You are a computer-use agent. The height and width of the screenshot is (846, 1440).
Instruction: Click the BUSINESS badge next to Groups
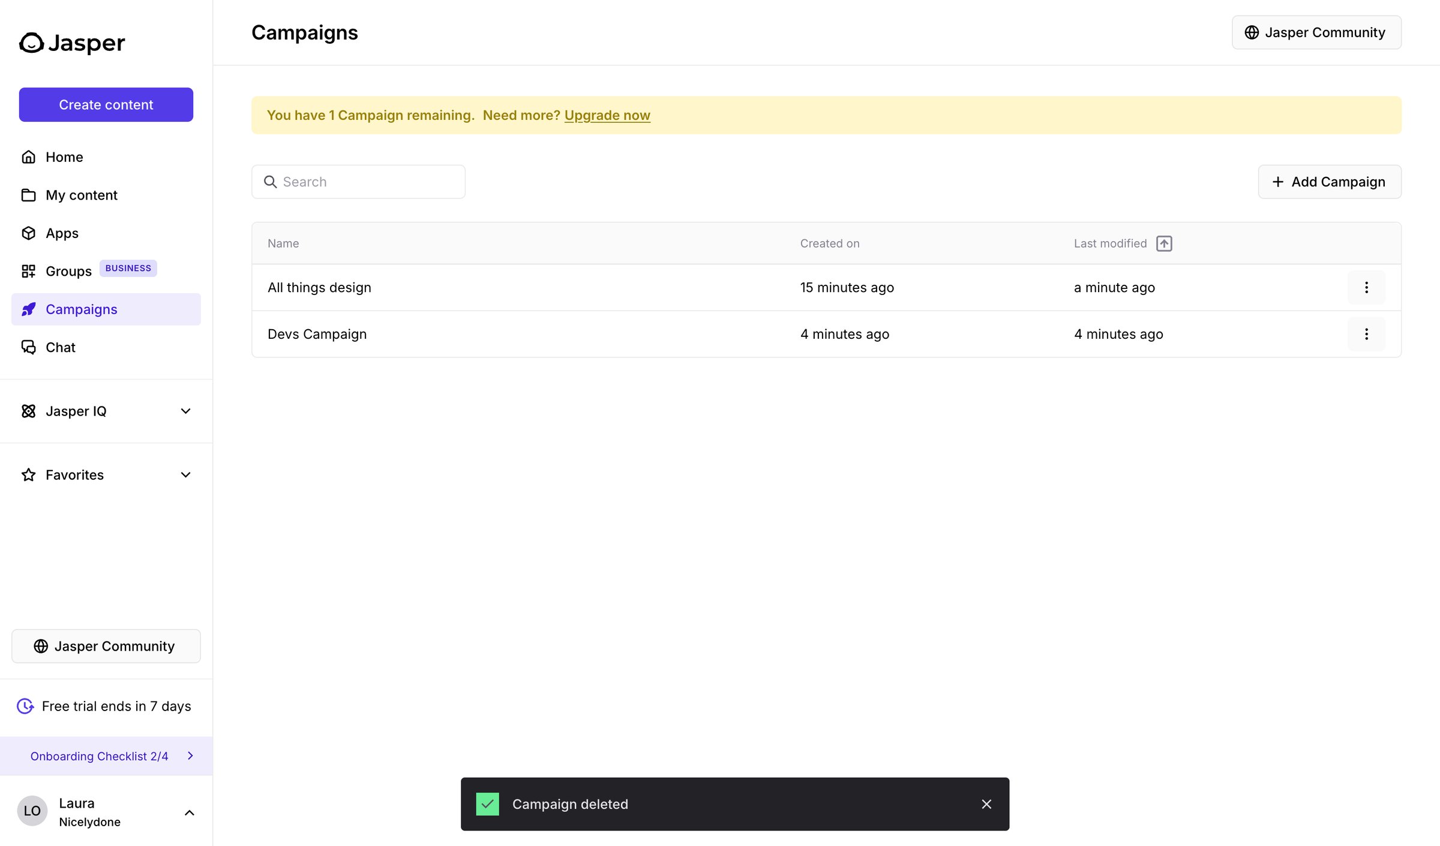128,268
